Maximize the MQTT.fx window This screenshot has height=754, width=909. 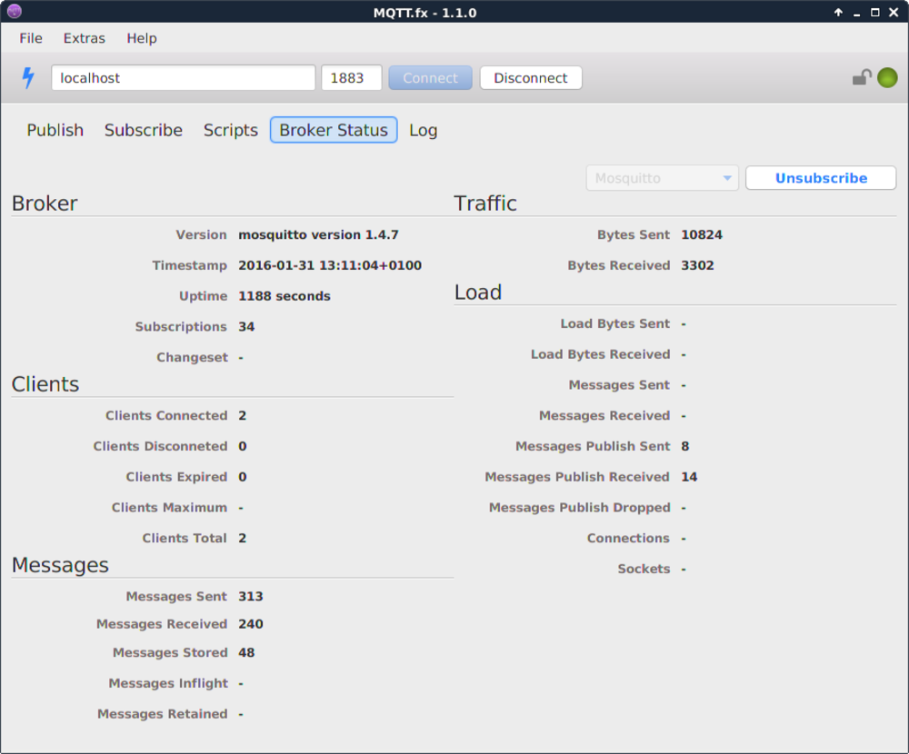coord(875,13)
